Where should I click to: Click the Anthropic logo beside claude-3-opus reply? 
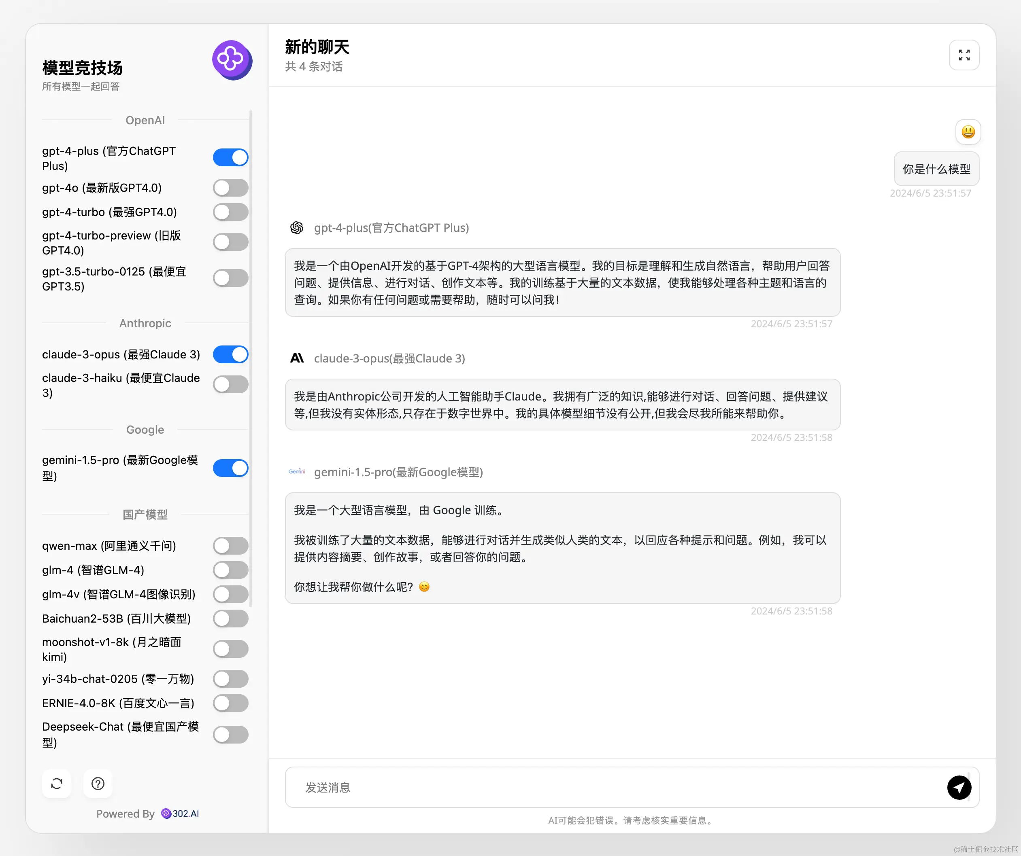click(297, 358)
